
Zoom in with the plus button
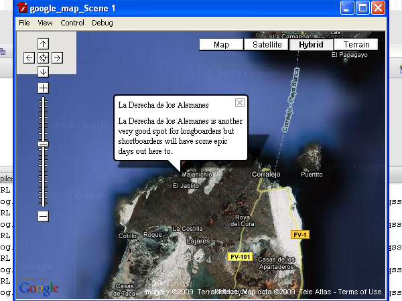(43, 88)
